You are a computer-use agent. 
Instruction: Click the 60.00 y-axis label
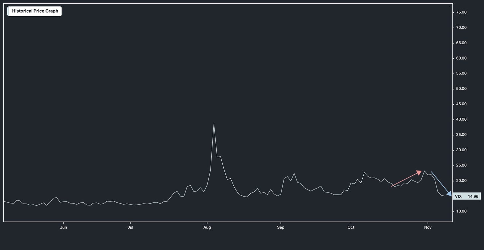pyautogui.click(x=461, y=58)
